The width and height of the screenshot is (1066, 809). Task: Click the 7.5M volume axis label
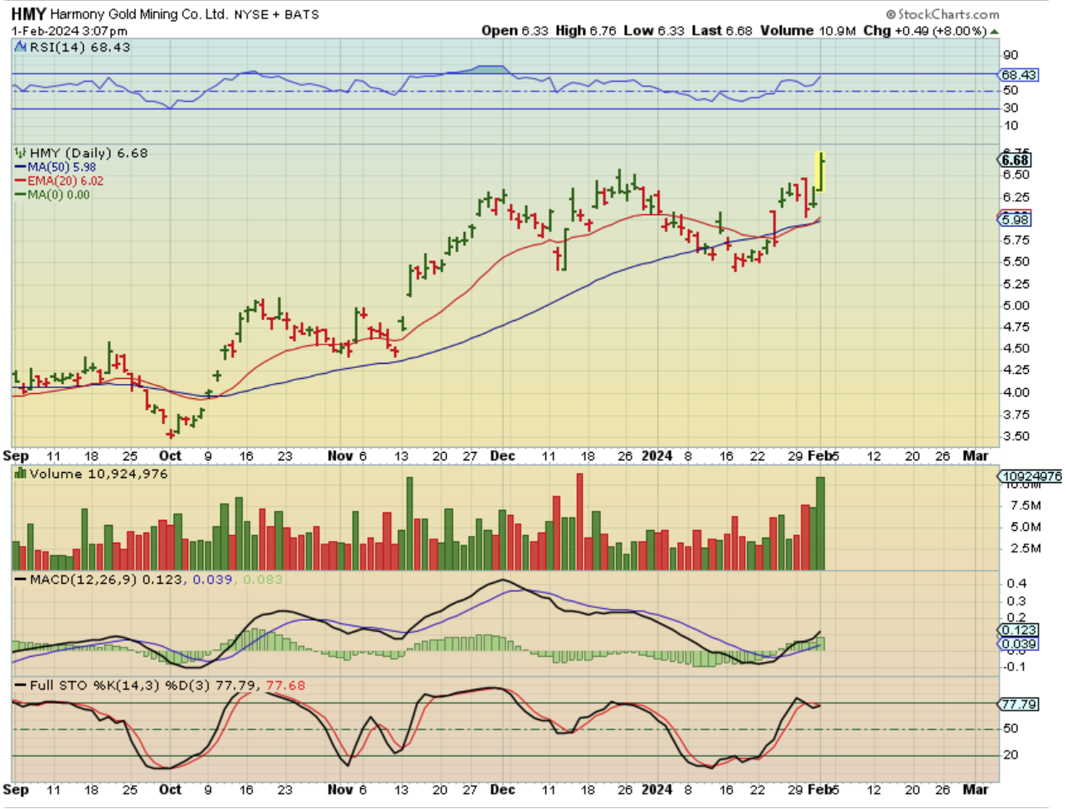tap(1026, 505)
